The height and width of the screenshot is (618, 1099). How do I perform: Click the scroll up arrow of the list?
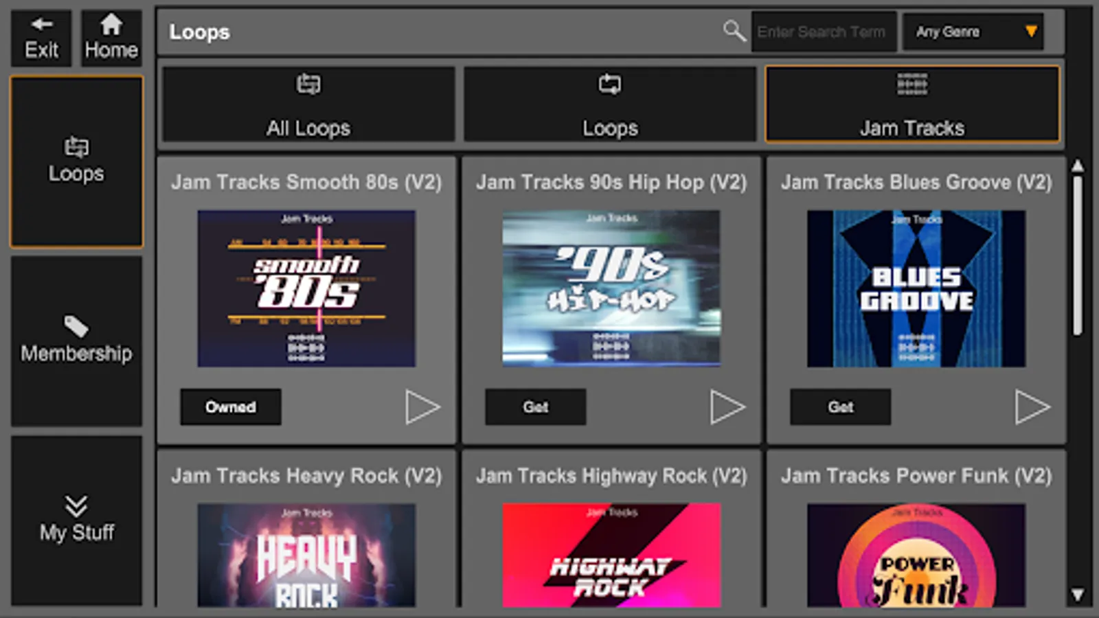point(1078,165)
